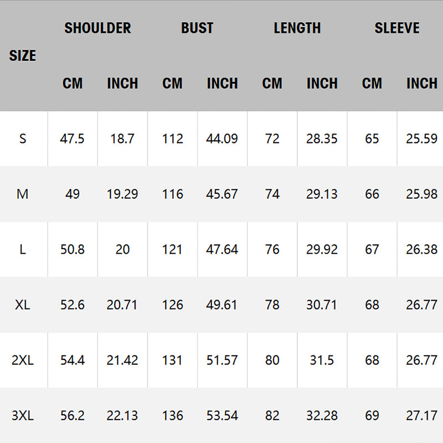This screenshot has width=443, height=443.
Task: Click the SLEEVE column header
Action: pos(397,28)
